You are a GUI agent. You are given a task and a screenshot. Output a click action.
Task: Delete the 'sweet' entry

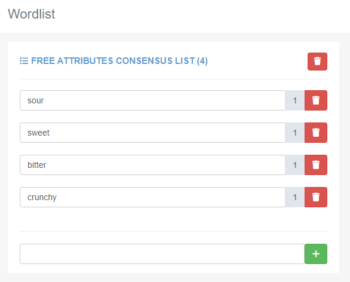point(315,133)
